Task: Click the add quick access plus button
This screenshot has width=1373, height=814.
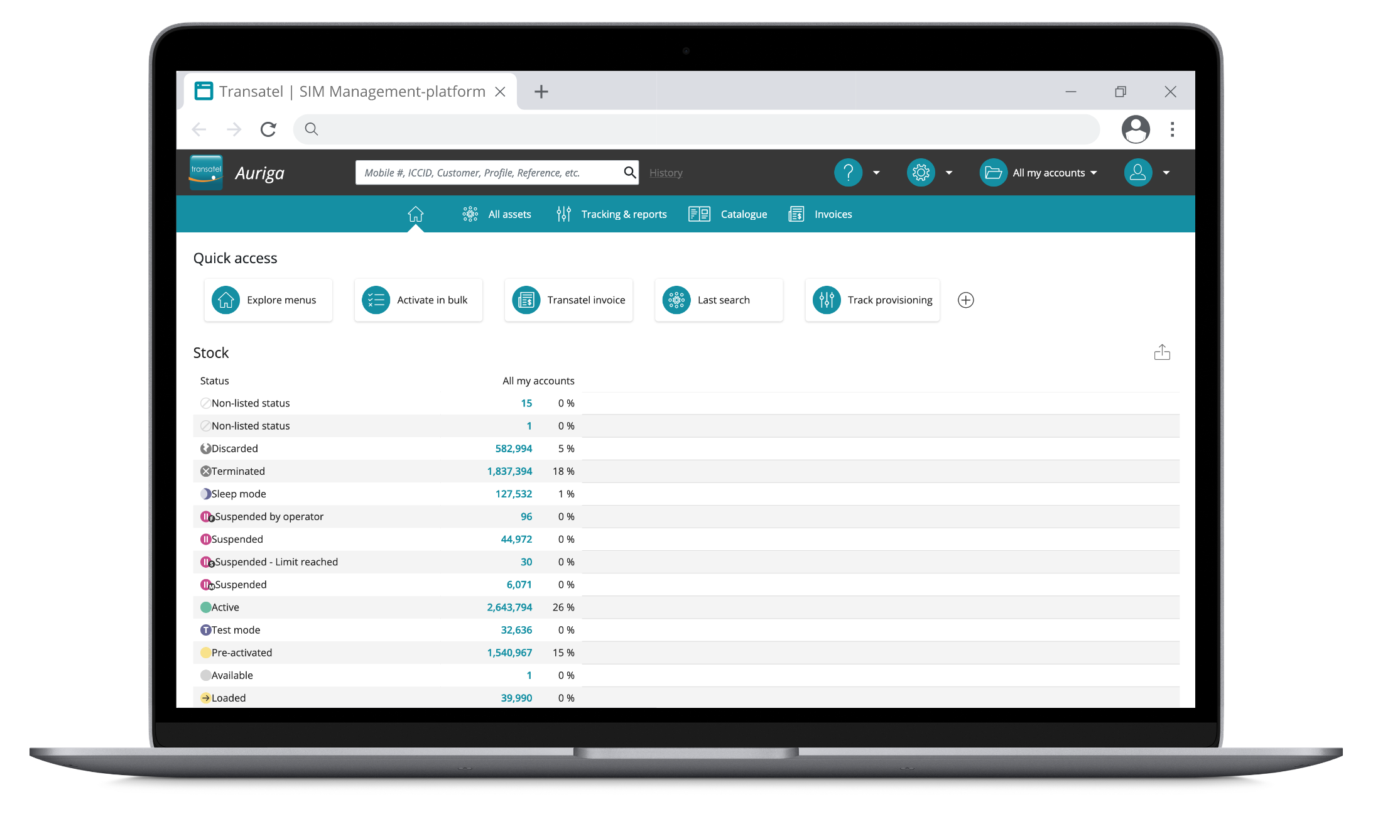Action: (x=966, y=300)
